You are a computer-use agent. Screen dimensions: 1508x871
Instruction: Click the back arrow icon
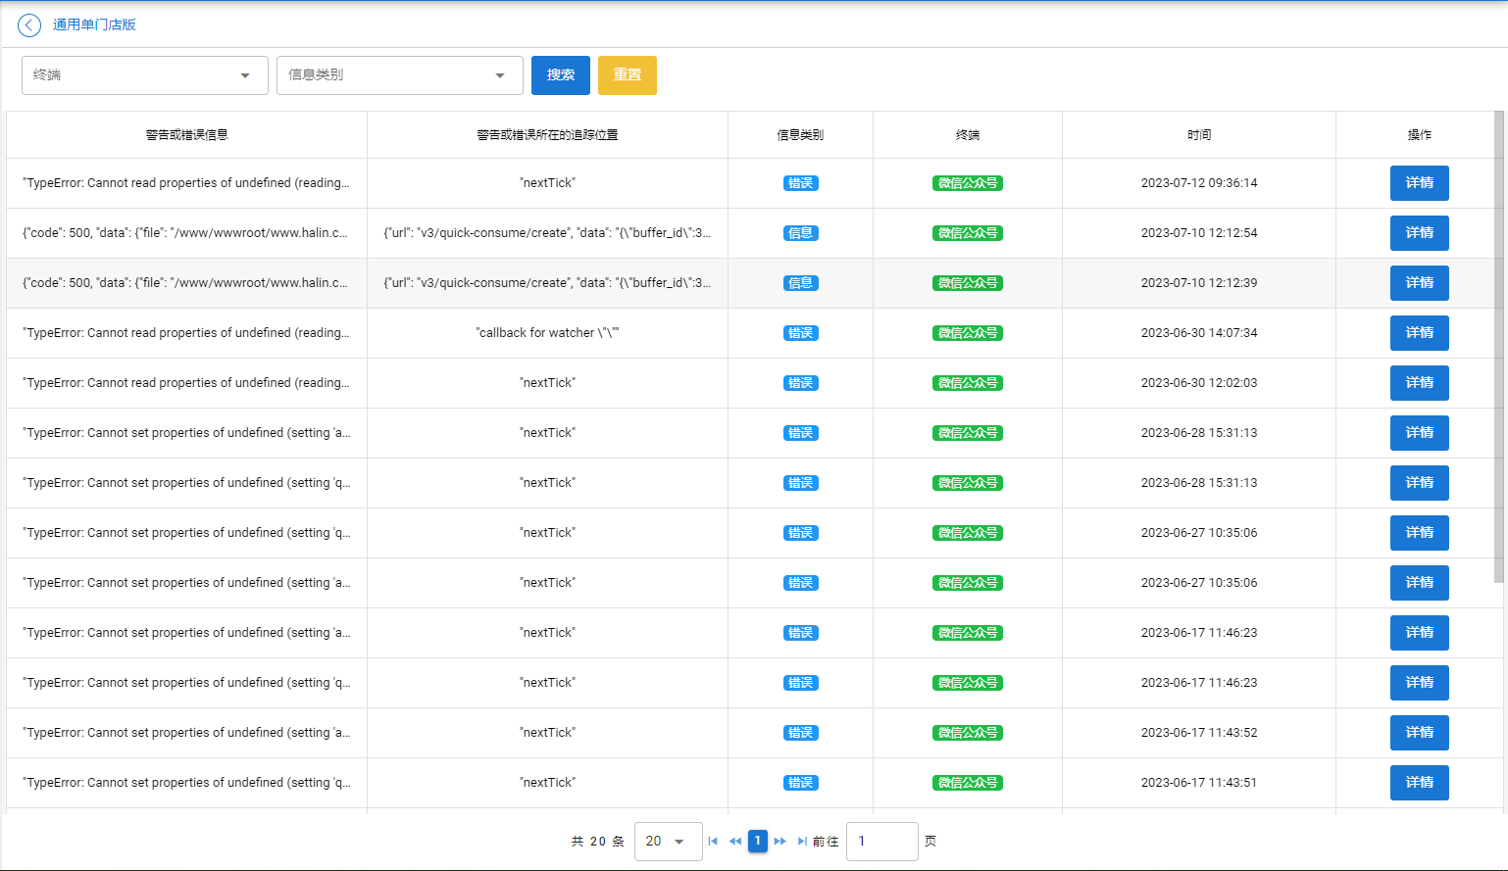pyautogui.click(x=29, y=25)
